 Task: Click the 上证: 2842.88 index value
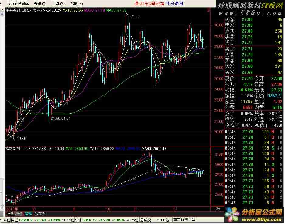point(34,149)
